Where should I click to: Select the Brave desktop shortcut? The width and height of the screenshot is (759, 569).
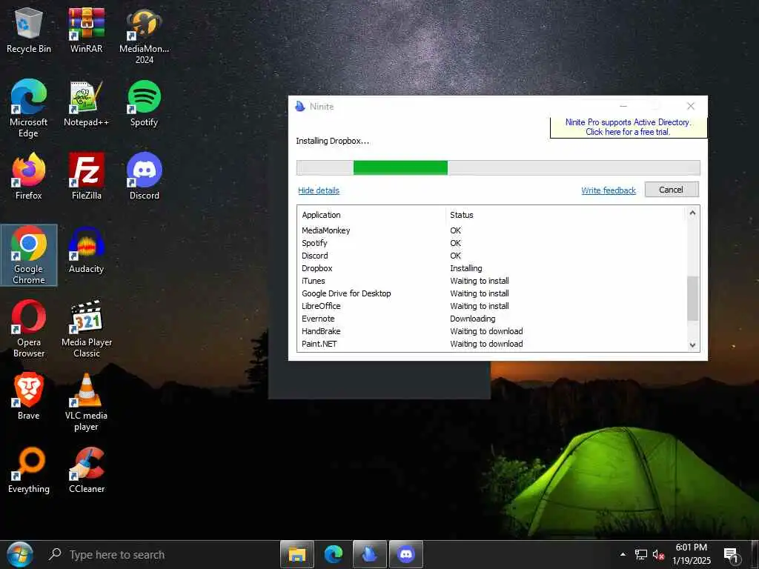[x=29, y=397]
